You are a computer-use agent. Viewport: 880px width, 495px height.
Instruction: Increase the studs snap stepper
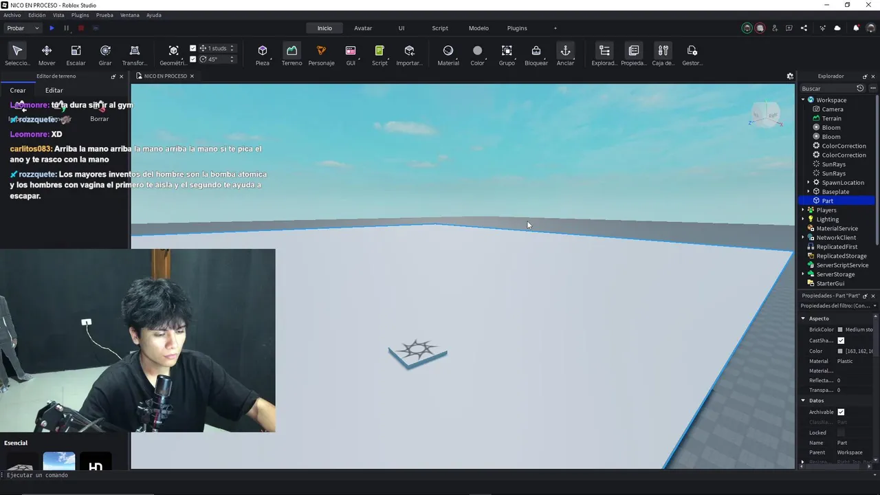pyautogui.click(x=232, y=46)
